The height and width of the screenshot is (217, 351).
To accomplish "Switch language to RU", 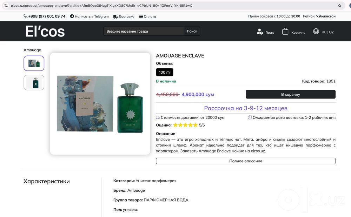I will pos(324,32).
